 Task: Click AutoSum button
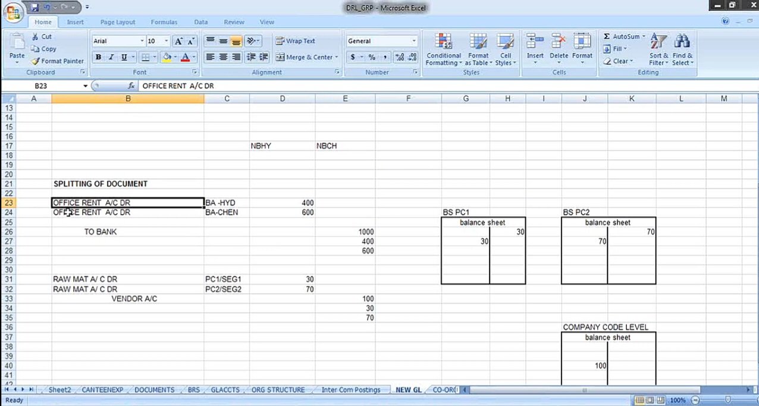coord(621,36)
